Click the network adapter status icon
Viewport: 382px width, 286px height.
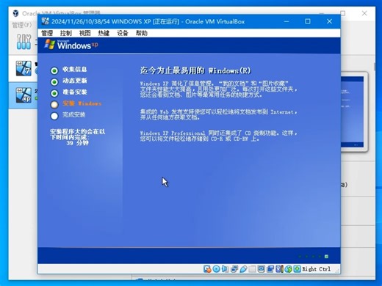(234, 269)
